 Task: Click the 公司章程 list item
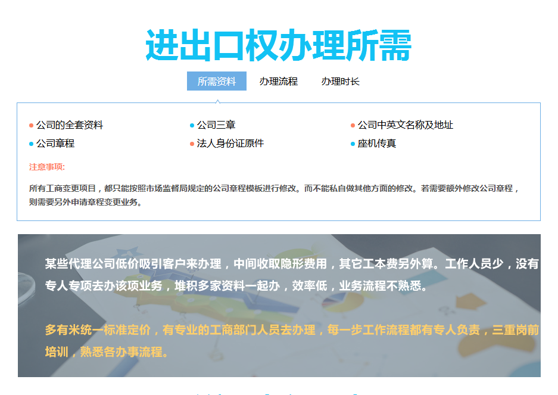click(55, 144)
